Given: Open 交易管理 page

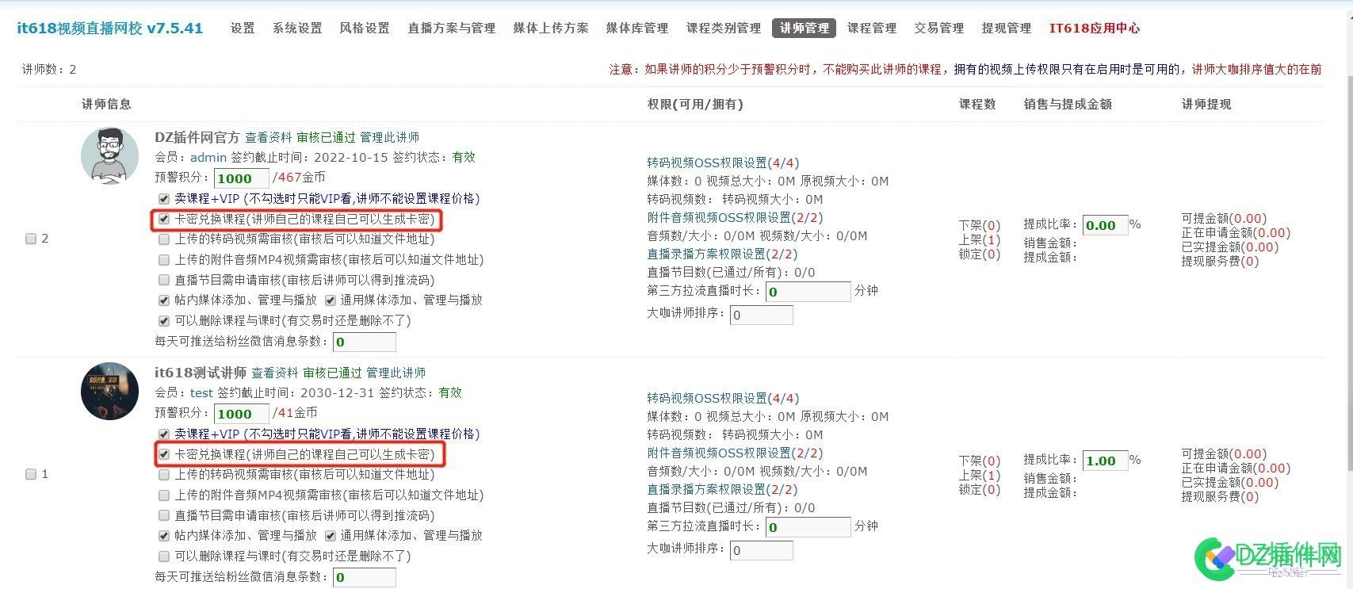Looking at the screenshot, I should click(x=939, y=28).
